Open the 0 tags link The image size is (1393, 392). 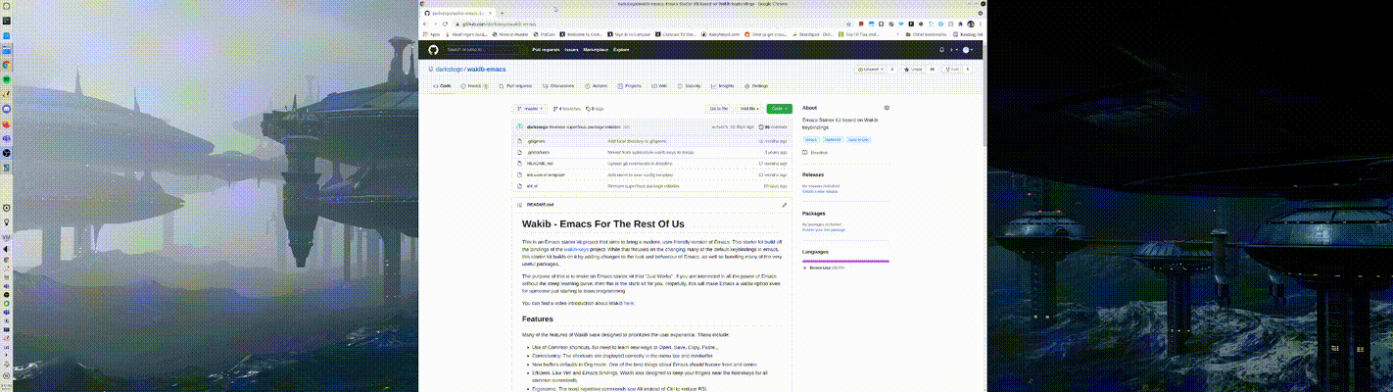[x=595, y=109]
